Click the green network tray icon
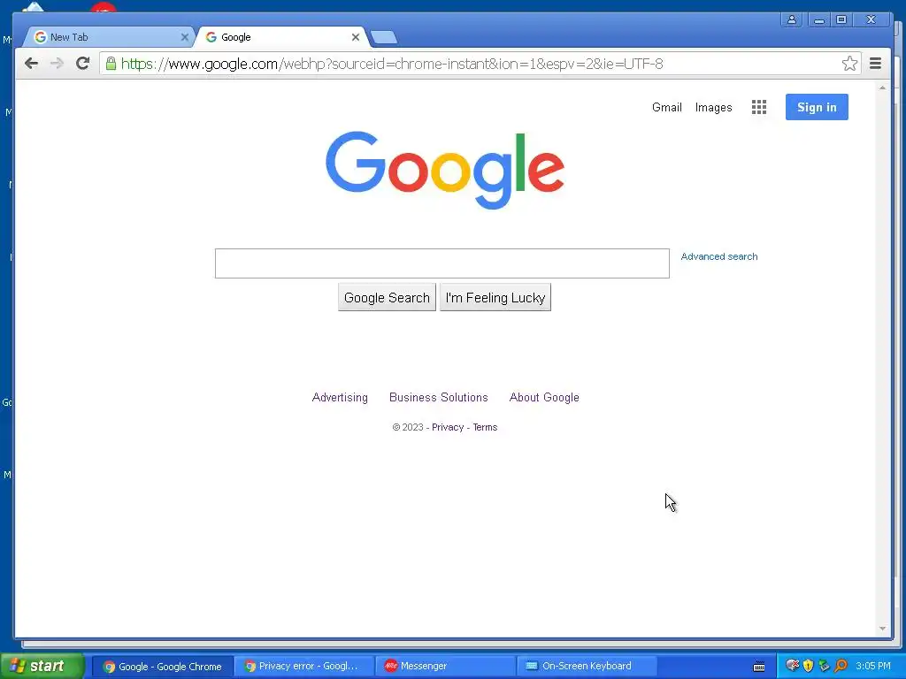The image size is (906, 679). coord(825,666)
